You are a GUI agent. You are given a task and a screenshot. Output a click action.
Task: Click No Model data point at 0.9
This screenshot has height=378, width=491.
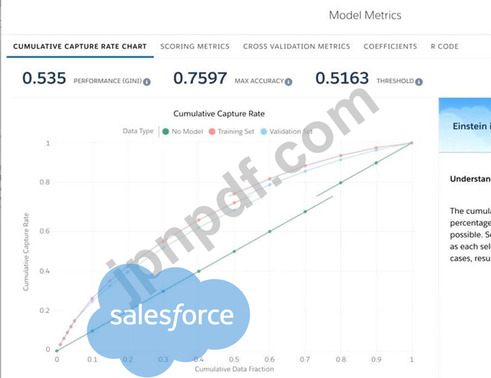pyautogui.click(x=376, y=162)
